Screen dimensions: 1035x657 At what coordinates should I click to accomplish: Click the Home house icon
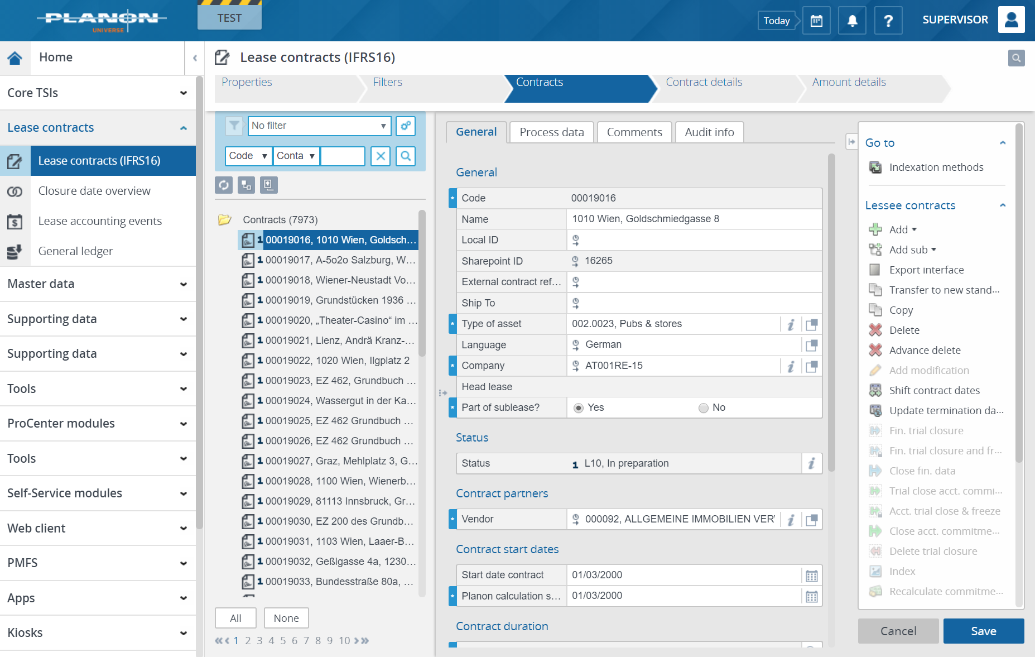(15, 57)
